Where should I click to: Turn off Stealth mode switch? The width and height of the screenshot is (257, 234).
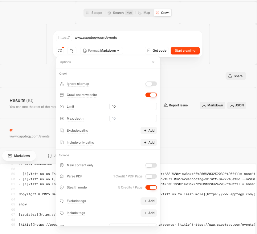(x=151, y=187)
